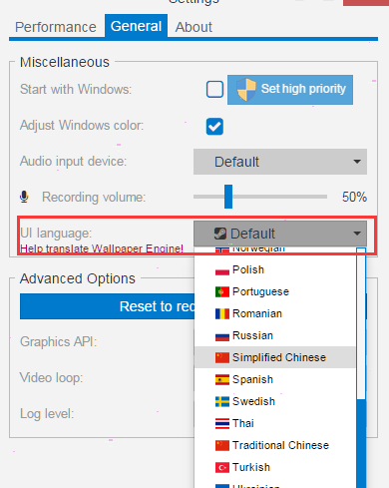Click the Thai flag icon
389x488 pixels.
pyautogui.click(x=222, y=423)
